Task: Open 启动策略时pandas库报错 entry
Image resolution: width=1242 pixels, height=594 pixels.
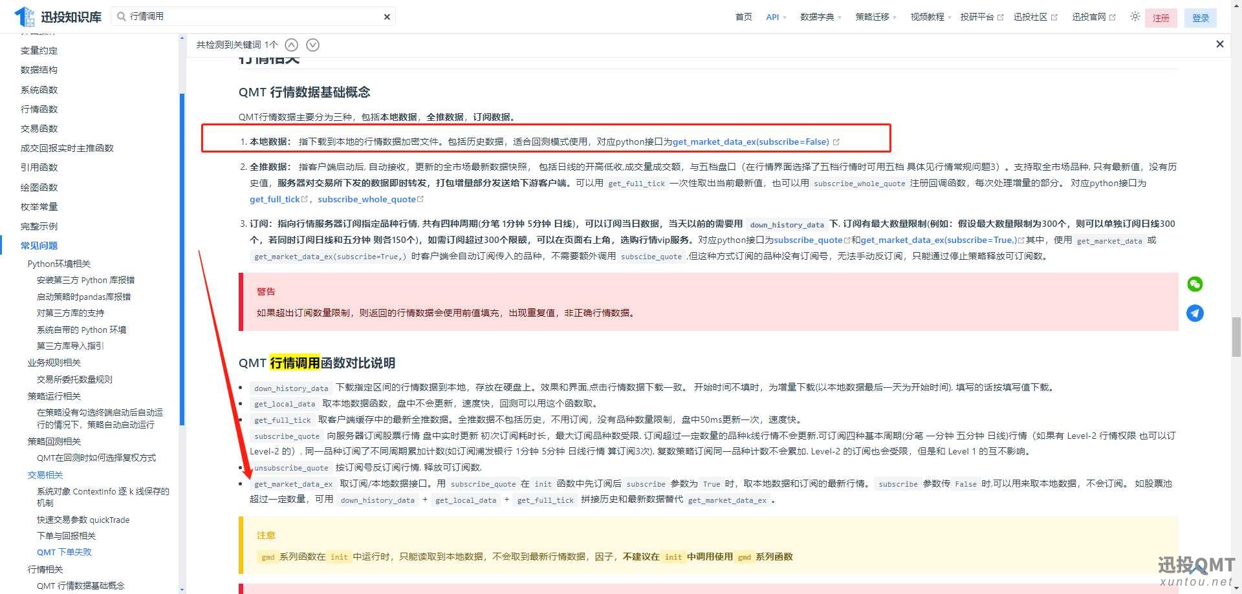Action: click(83, 297)
